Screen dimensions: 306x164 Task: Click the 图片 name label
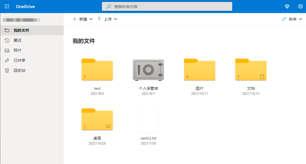[200, 88]
